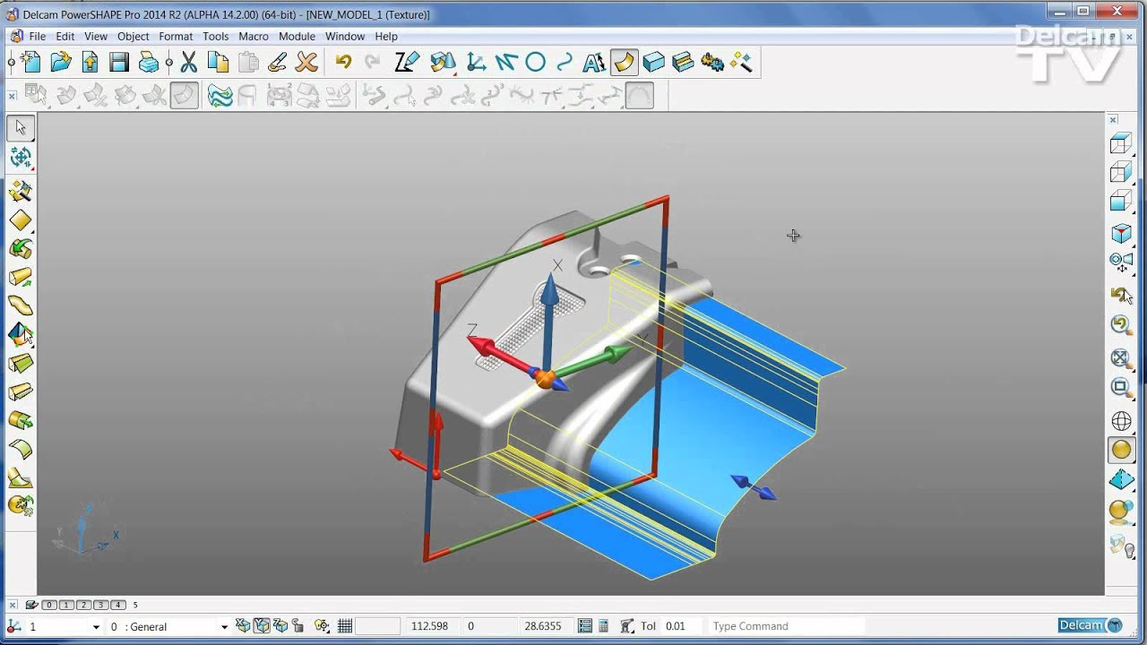Open the Workplane axes tool

pyautogui.click(x=476, y=62)
